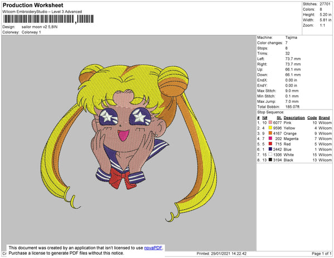
Task: Click the Magenta description text
Action: [x=291, y=138]
